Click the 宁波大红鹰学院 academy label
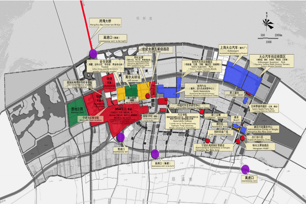Image resolution: width=306 pixels, height=204 pixels. 91,119
